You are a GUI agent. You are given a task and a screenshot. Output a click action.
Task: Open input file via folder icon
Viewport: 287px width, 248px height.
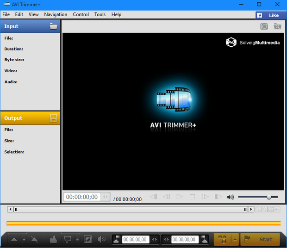coord(53,26)
